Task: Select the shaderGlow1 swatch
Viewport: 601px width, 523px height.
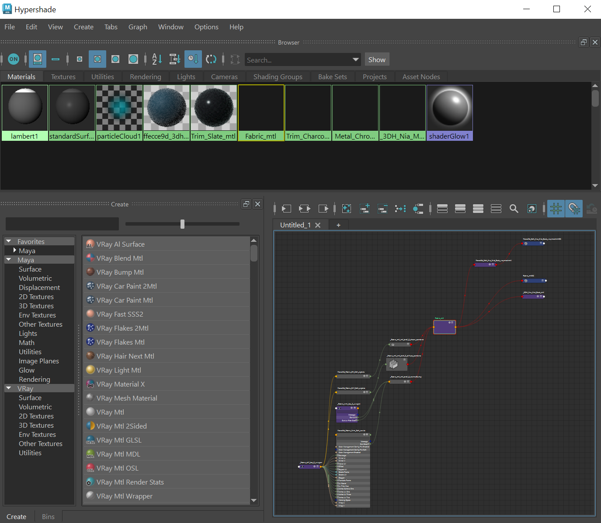Action: click(x=450, y=113)
